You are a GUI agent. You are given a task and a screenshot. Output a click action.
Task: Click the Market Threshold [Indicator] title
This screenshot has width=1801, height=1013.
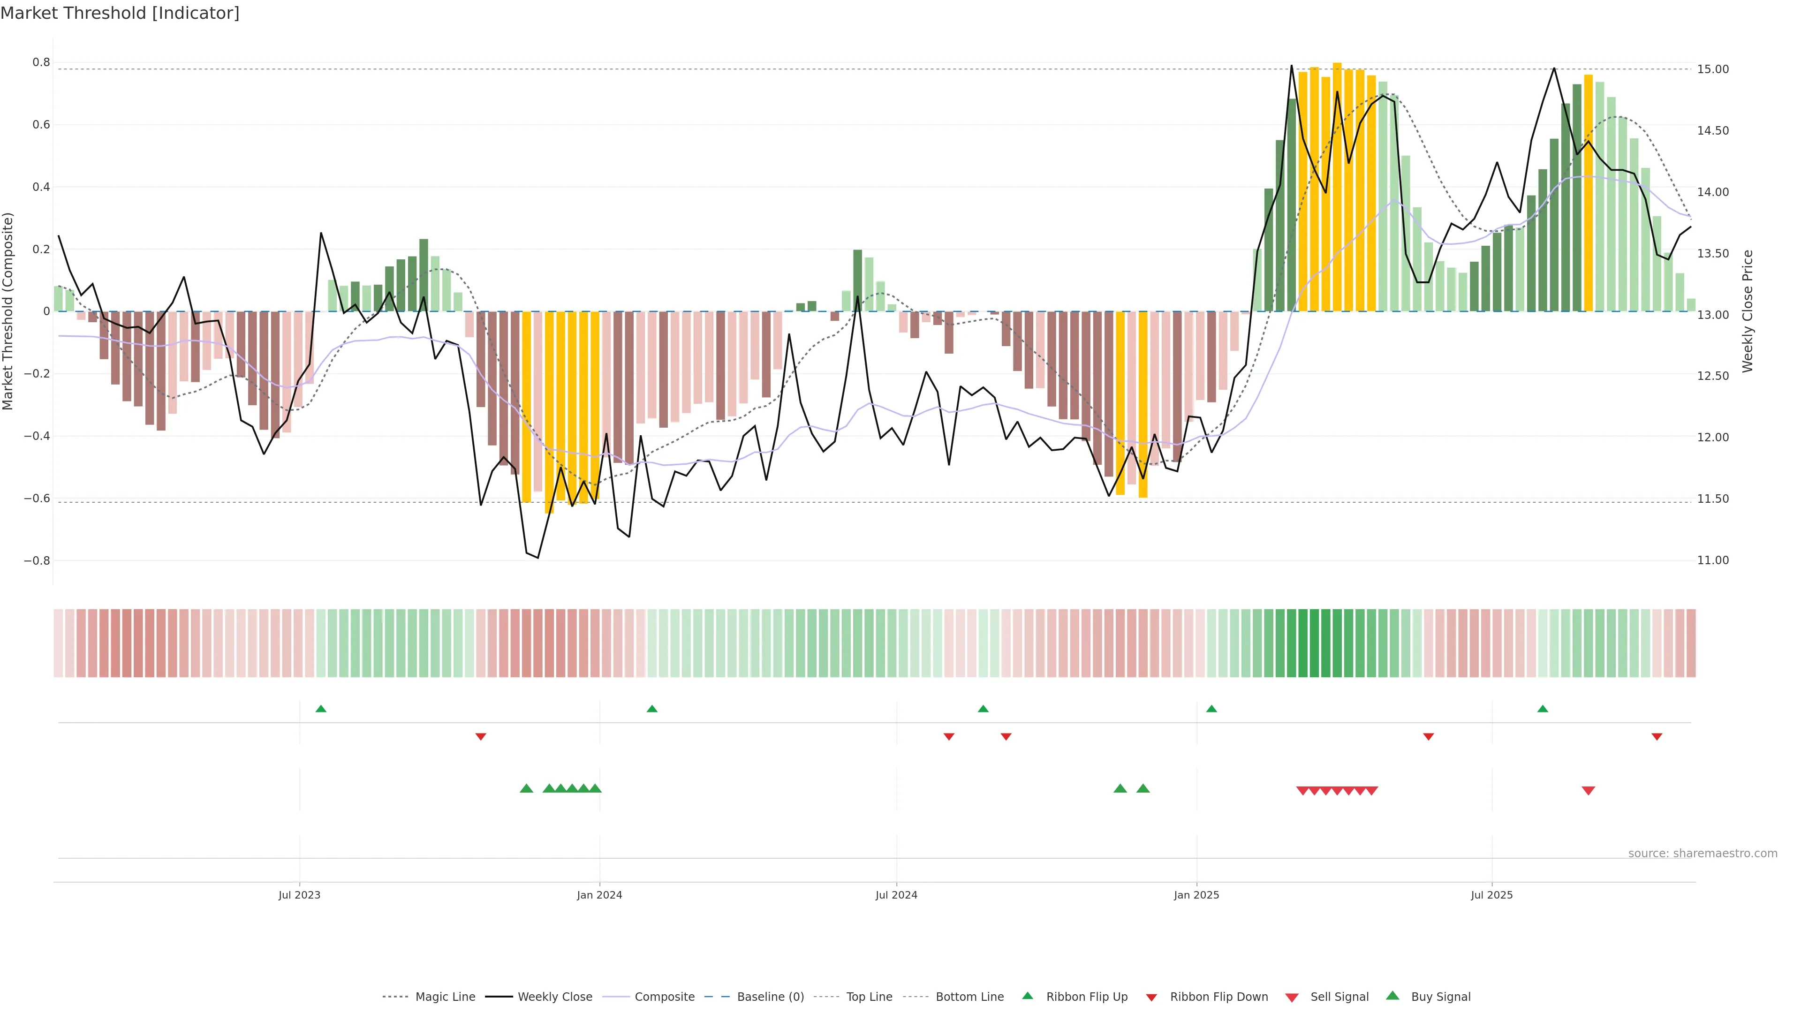[120, 13]
